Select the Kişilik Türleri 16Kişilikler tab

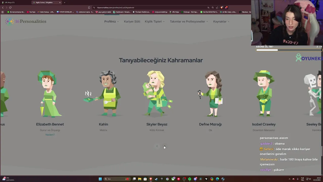point(44,3)
